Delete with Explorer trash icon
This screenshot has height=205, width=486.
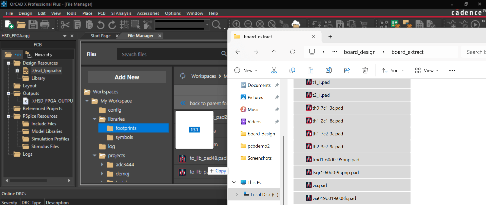pos(365,70)
